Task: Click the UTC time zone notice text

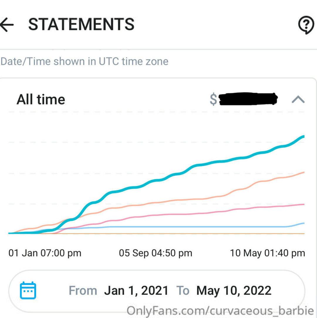Action: 85,61
